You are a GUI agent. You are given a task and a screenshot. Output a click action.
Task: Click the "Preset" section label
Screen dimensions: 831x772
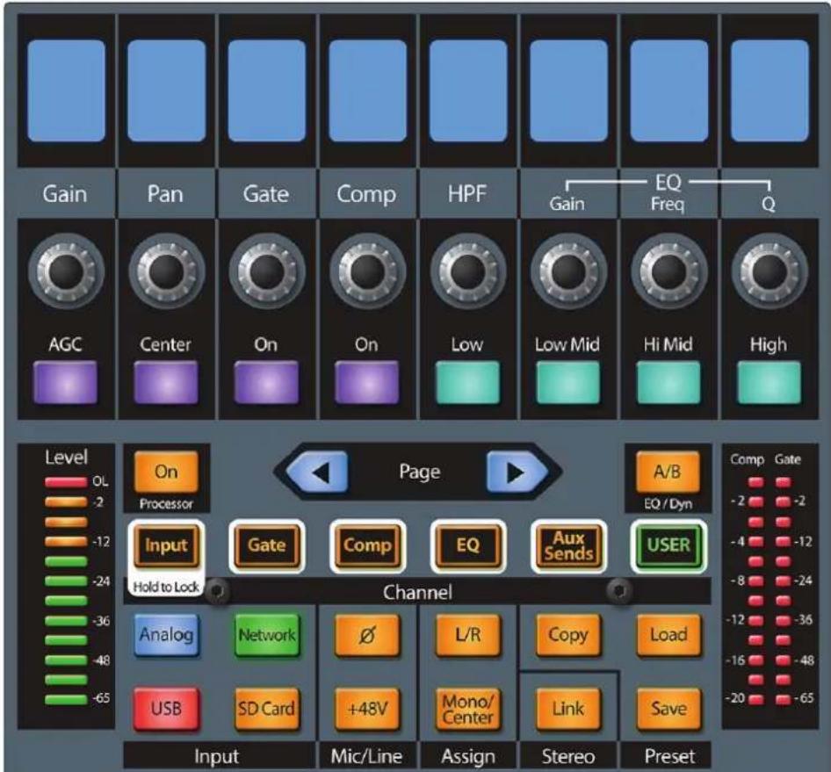click(x=669, y=756)
